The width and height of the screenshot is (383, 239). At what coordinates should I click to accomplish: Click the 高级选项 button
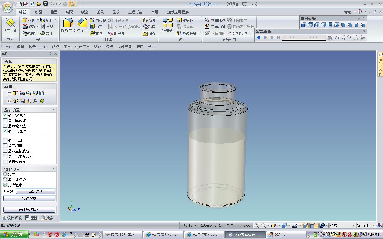36,191
